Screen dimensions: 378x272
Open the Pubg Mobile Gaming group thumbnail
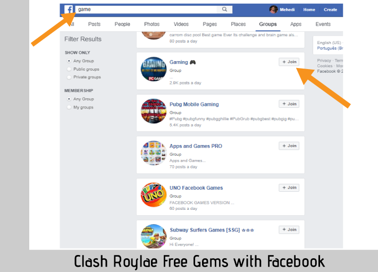(x=154, y=111)
